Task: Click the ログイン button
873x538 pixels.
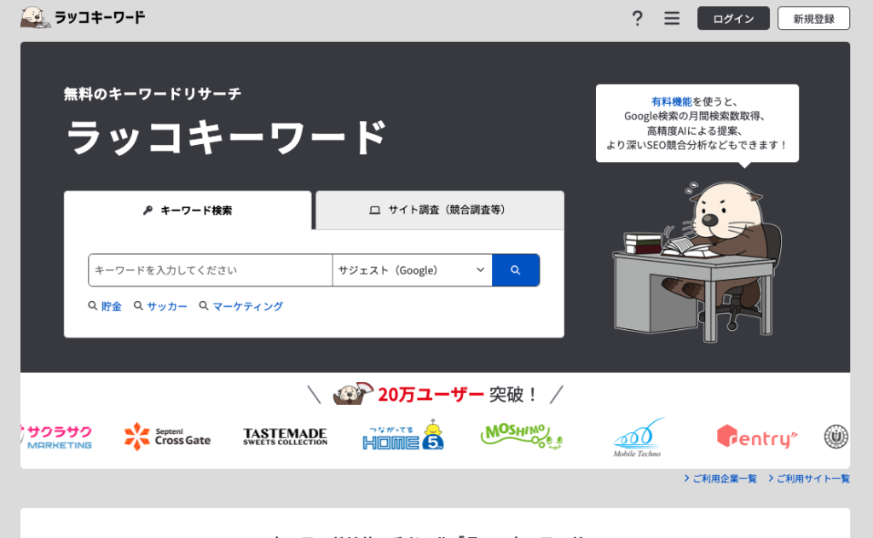Action: coord(733,19)
